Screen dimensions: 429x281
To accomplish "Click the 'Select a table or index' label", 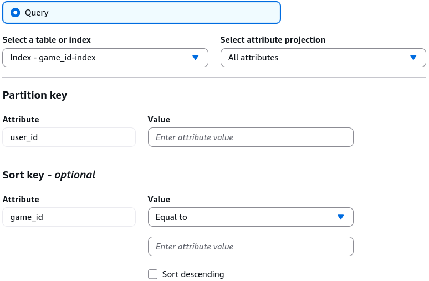I will click(x=47, y=40).
